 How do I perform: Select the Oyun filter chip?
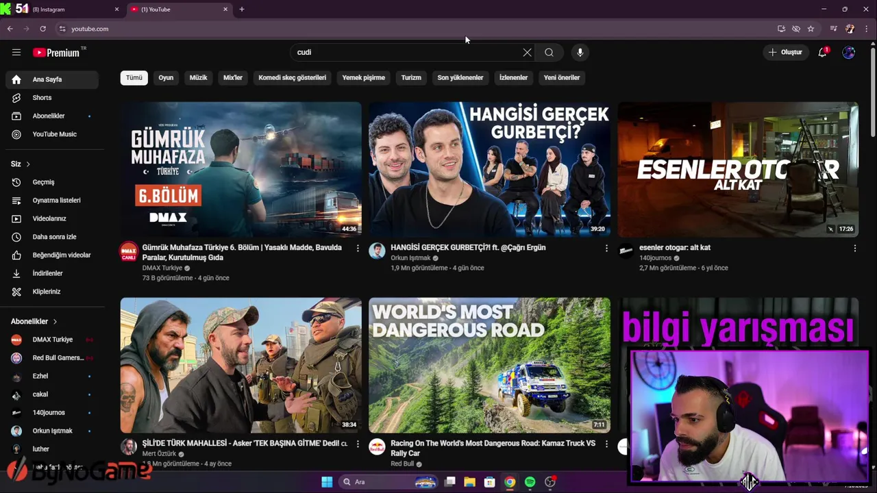(166, 77)
